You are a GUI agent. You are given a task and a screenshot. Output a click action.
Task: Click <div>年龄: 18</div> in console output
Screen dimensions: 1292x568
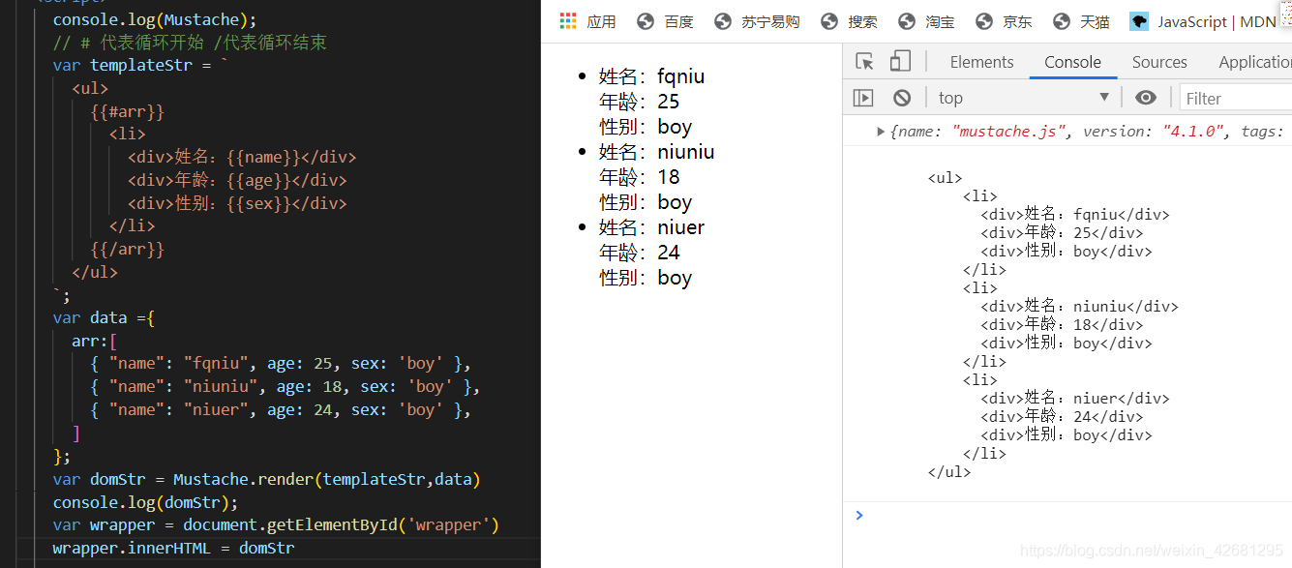pyautogui.click(x=1062, y=325)
